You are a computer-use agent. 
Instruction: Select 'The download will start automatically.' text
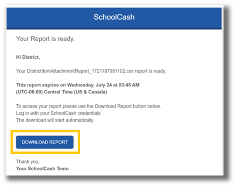(55, 120)
